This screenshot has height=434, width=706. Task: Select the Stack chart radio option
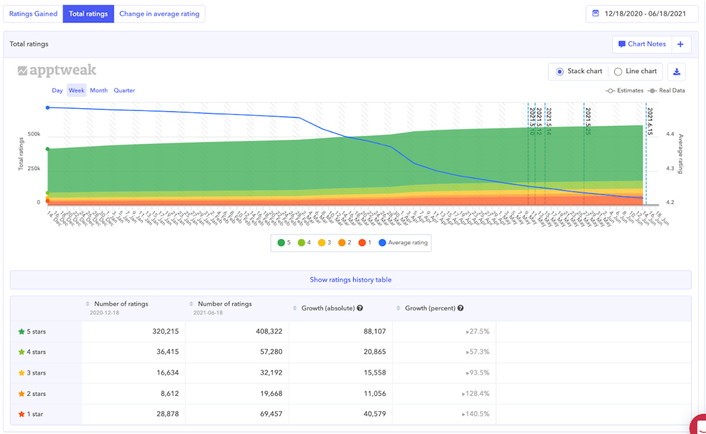(x=560, y=71)
